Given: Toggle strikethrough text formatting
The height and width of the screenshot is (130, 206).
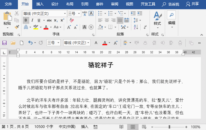Looking at the screenshot, I should click(49, 20).
